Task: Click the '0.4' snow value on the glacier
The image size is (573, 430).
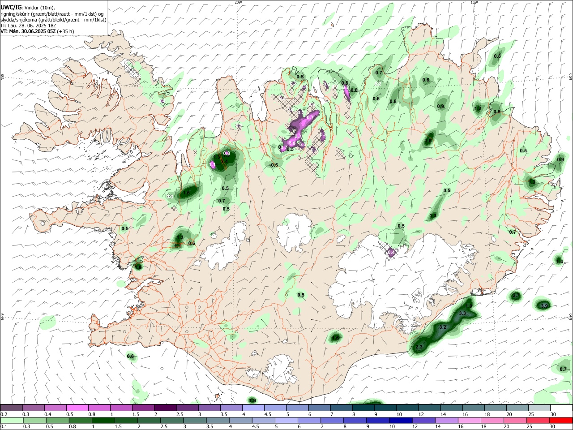Action: (x=391, y=253)
